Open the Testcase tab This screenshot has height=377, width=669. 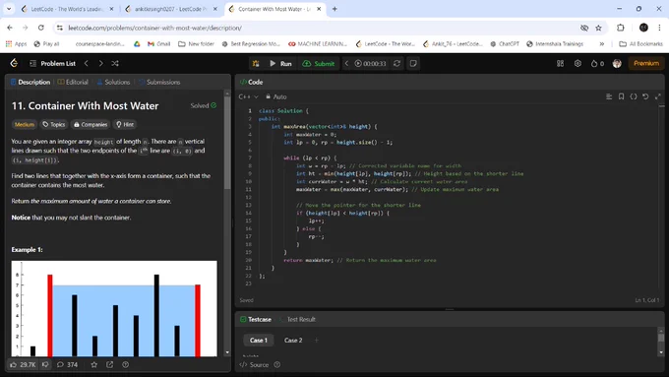tap(256, 319)
